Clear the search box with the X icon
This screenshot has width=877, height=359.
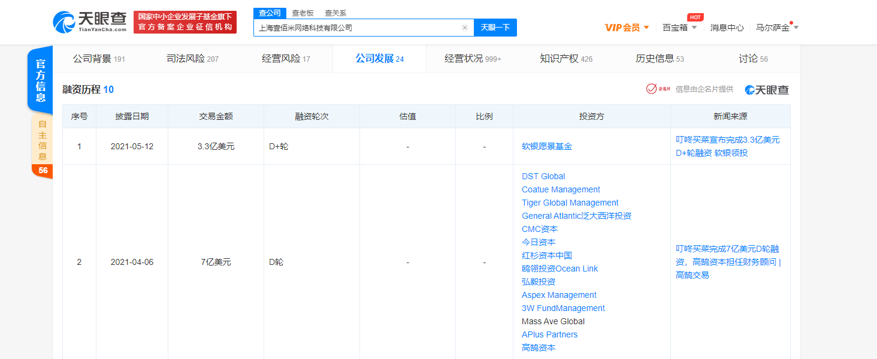[x=464, y=28]
